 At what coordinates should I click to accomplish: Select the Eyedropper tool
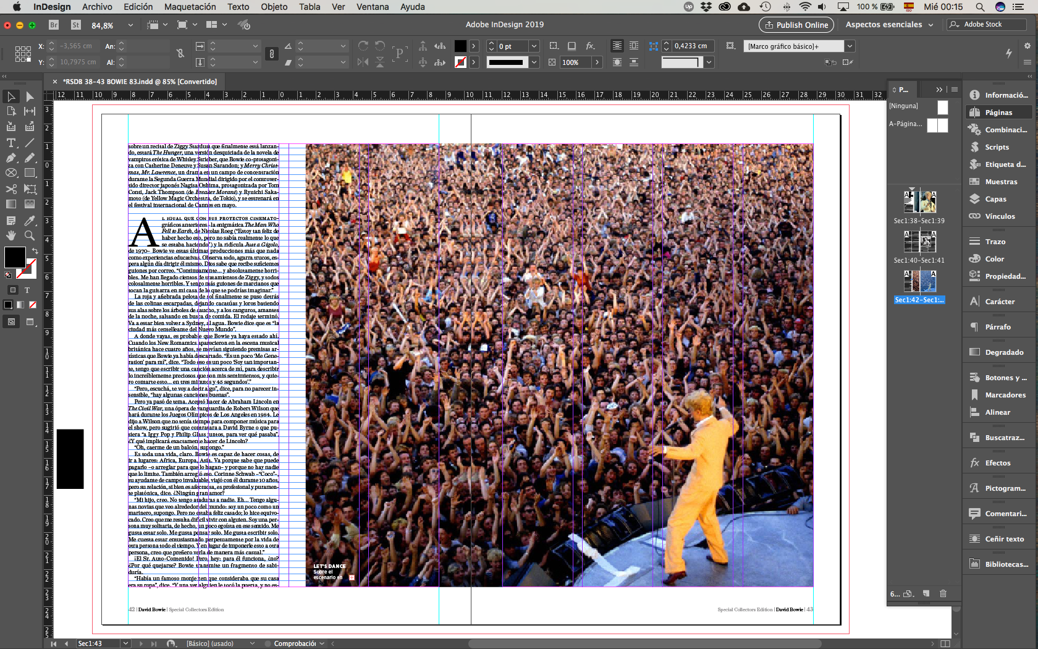point(30,220)
